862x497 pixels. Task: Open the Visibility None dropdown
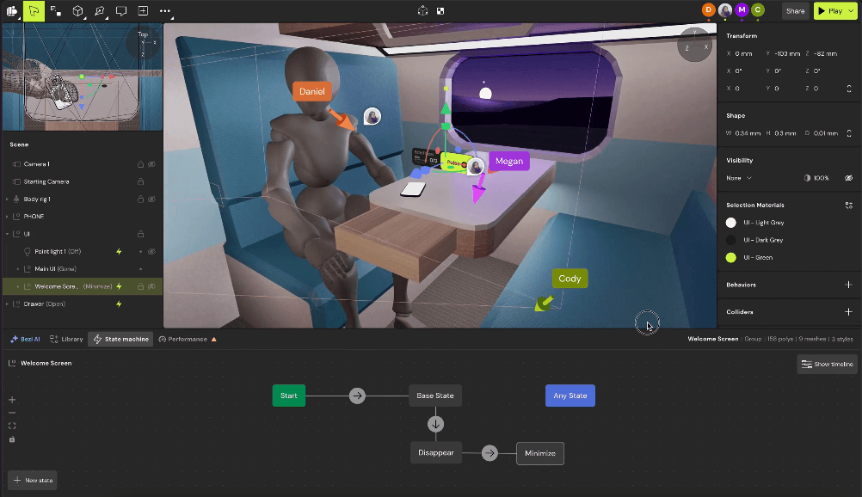tap(738, 178)
